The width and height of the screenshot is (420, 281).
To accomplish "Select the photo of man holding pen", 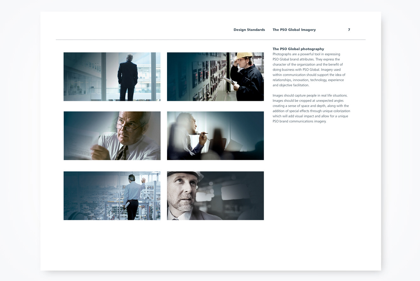I will (x=215, y=136).
